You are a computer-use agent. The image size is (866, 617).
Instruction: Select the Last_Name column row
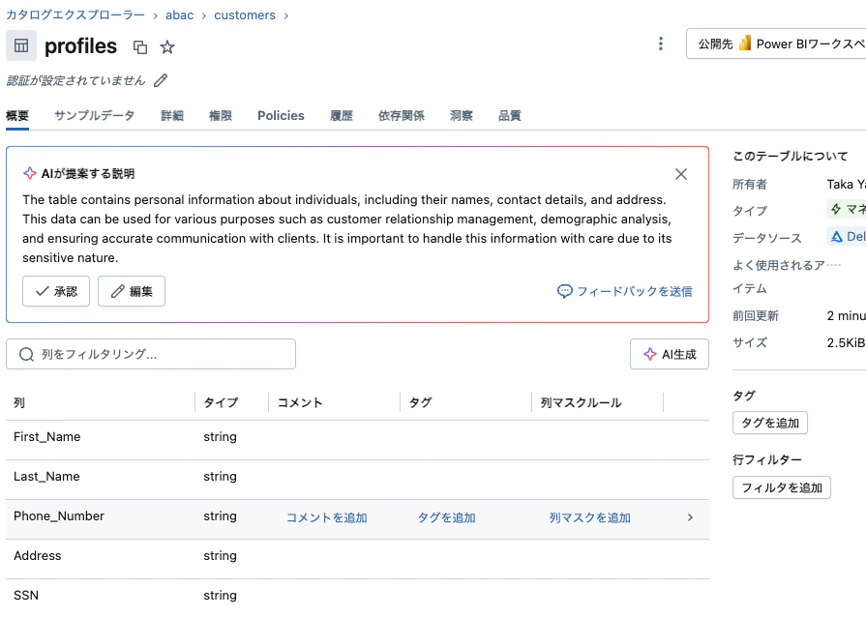pyautogui.click(x=357, y=480)
